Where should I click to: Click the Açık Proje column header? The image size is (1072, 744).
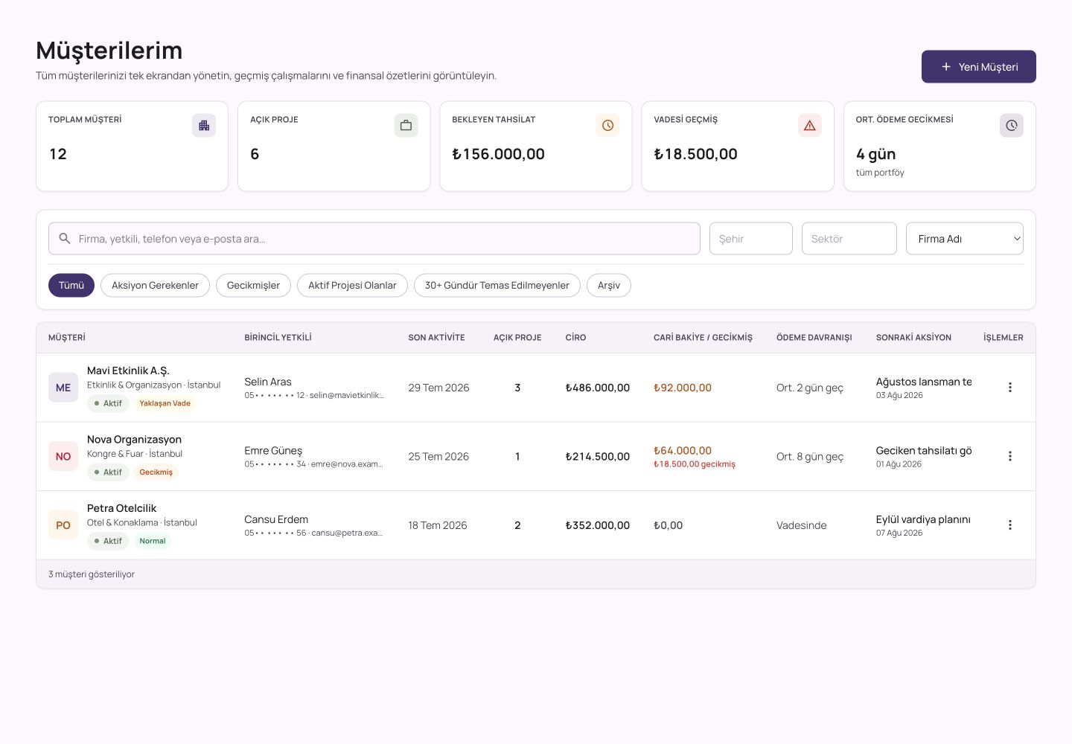[517, 338]
